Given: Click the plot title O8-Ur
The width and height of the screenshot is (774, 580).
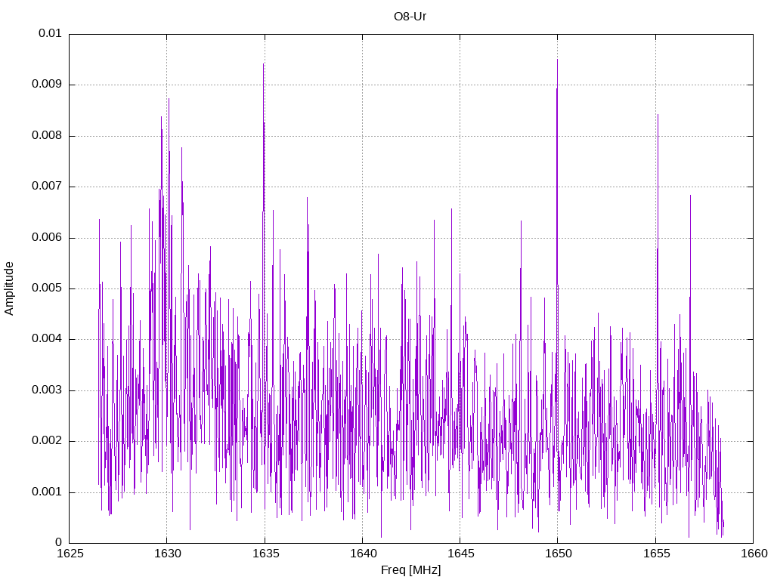Looking at the screenshot, I should pos(410,17).
